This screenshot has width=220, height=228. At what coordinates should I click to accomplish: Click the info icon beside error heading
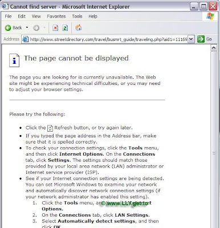14,60
